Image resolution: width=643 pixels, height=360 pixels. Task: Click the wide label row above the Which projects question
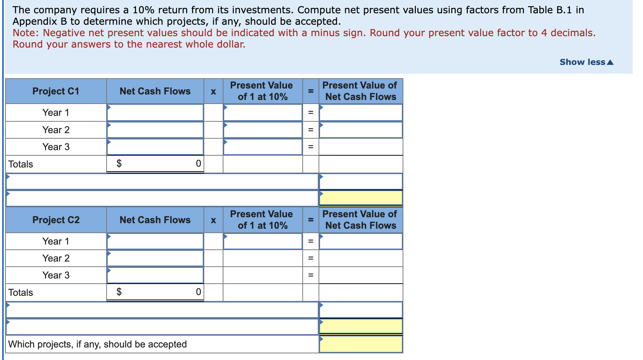pos(162,326)
